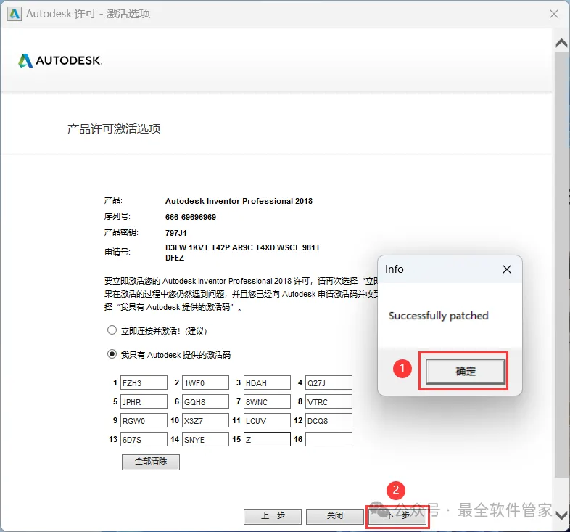Close the Autodesk license window
This screenshot has height=532, width=570.
(554, 14)
